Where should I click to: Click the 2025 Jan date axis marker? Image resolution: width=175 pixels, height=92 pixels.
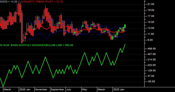pyautogui.click(x=119, y=90)
